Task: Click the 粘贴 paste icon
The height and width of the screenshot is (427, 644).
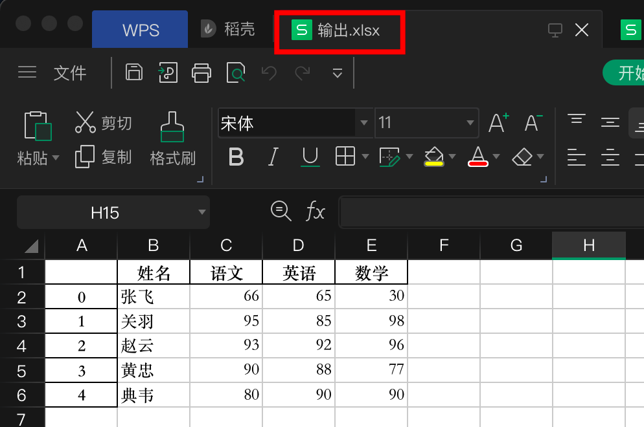Action: (x=38, y=126)
